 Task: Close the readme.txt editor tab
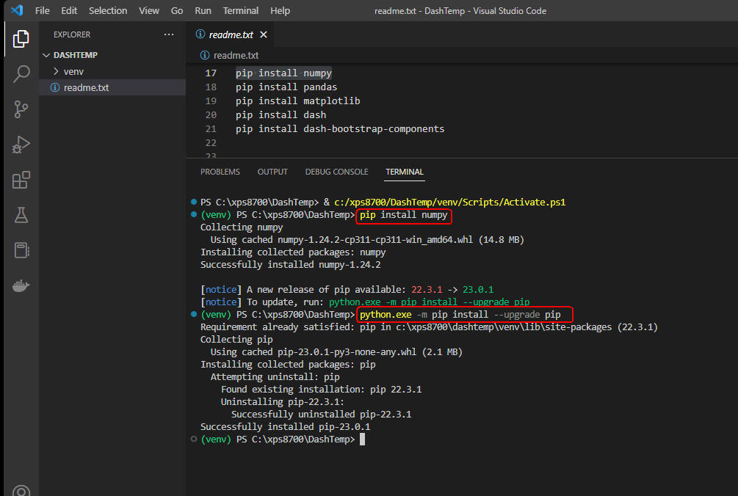point(264,34)
